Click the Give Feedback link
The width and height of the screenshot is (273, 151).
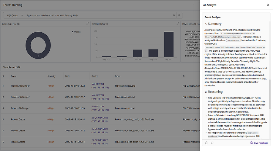tap(261, 143)
